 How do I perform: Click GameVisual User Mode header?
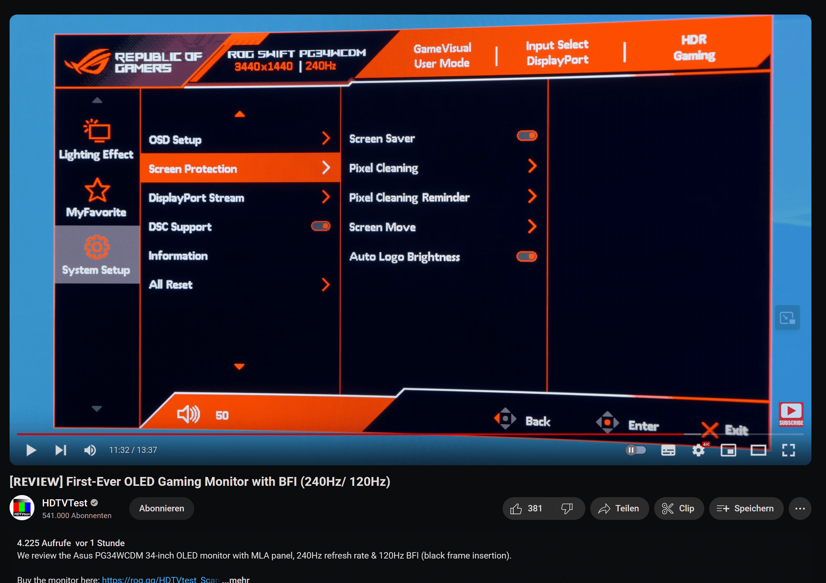coord(442,56)
